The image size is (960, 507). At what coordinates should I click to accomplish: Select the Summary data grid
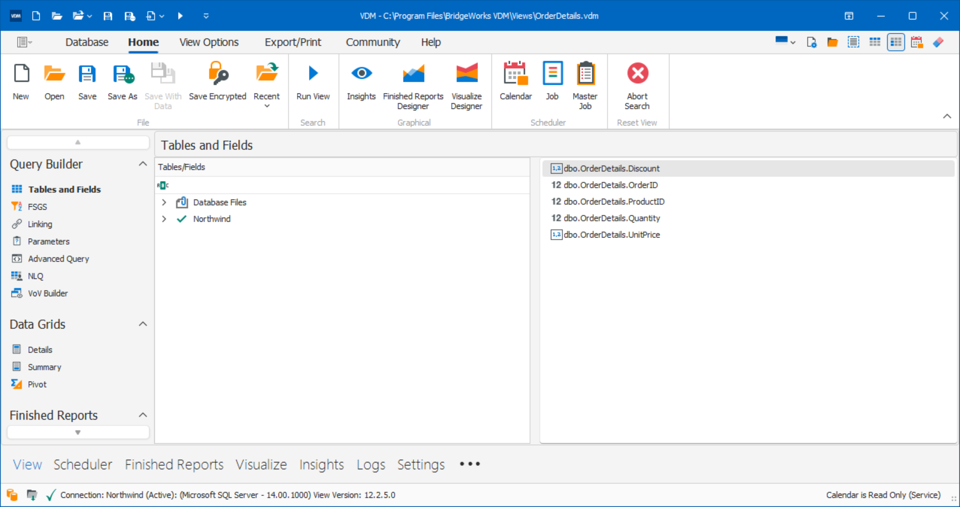point(44,367)
